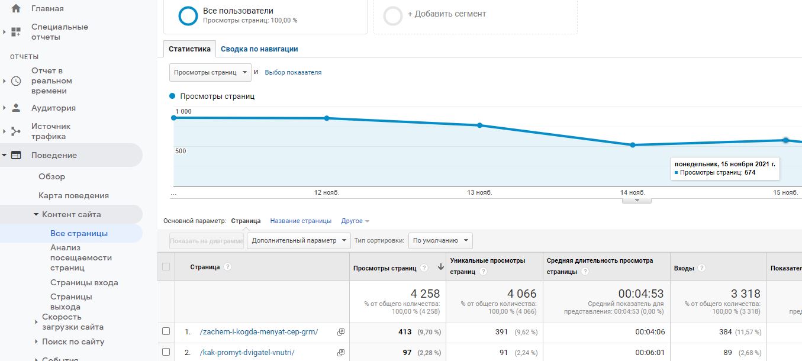Click the Специальные отчеты dashboard icon
This screenshot has width=802, height=361.
pyautogui.click(x=16, y=32)
